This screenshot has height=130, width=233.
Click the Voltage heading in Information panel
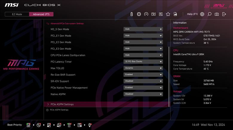point(177,91)
